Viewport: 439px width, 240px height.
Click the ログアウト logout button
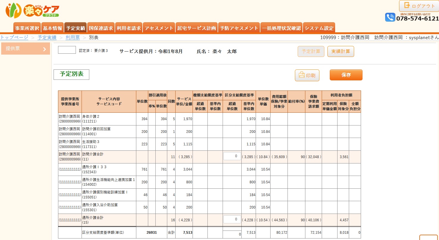coord(419,6)
